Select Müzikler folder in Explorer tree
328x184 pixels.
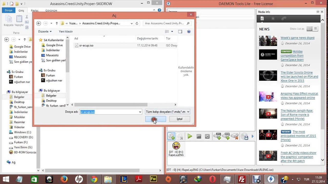tap(19, 117)
